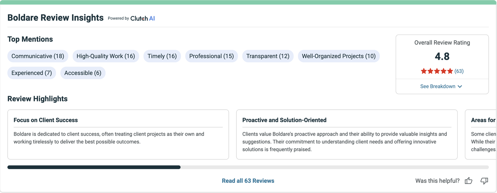The height and width of the screenshot is (193, 497).
Task: Select the Well-Organized Projects (10) tag
Action: point(339,56)
